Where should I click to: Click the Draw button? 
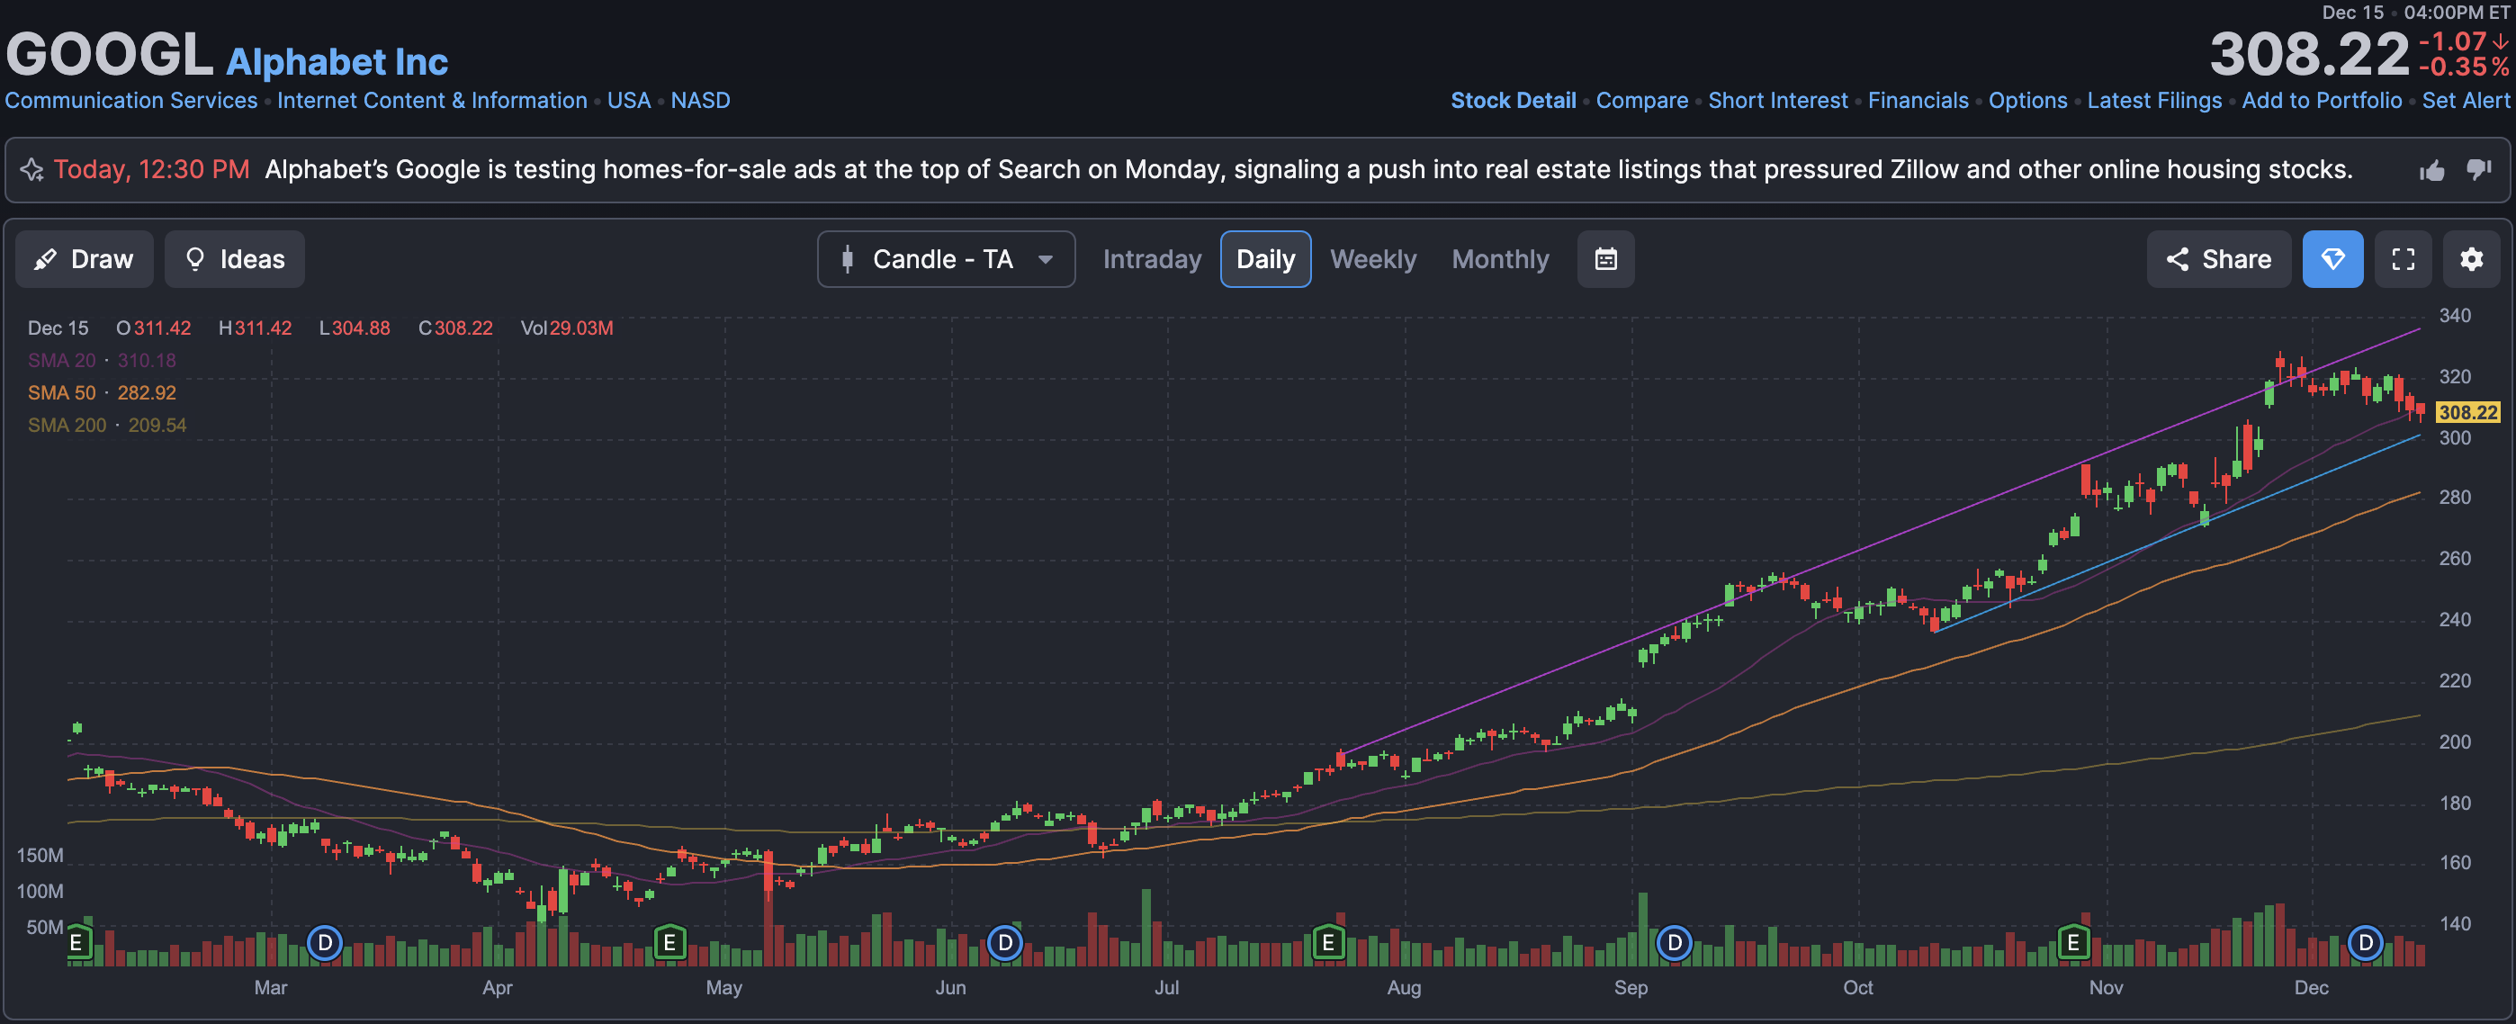click(x=84, y=259)
